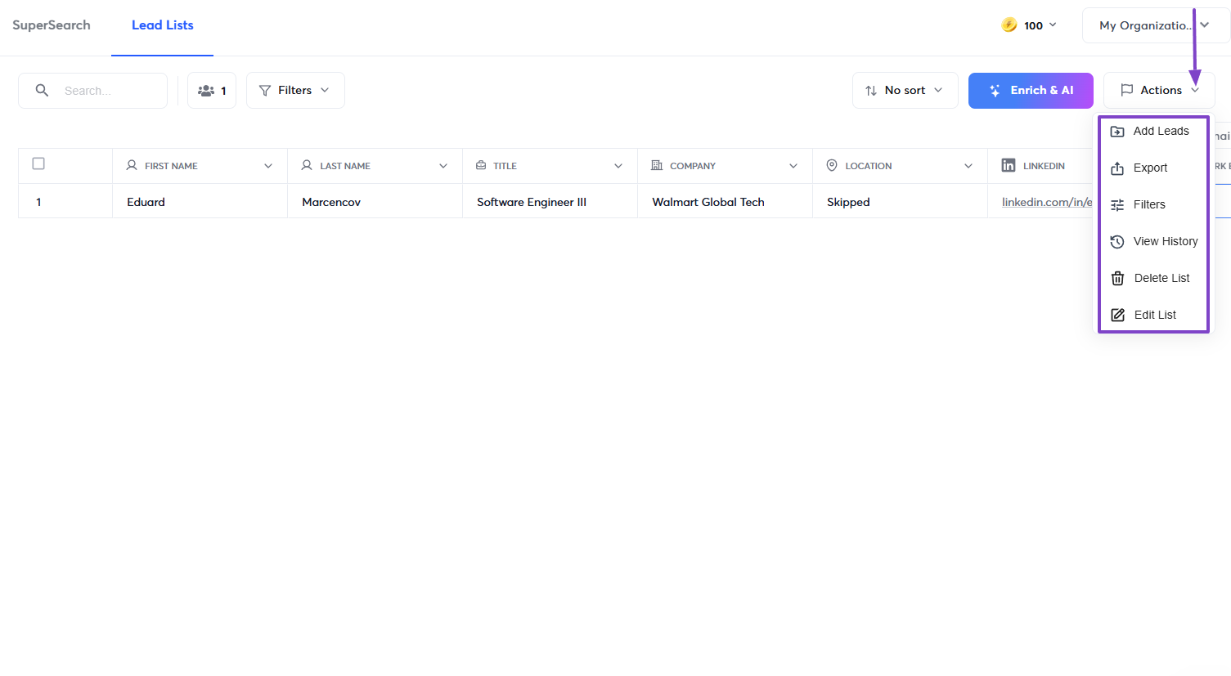
Task: Click the briefcase icon in Title header
Action: pos(481,165)
